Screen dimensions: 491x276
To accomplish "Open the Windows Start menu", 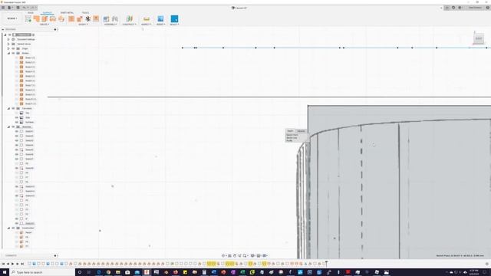I will click(x=5, y=272).
